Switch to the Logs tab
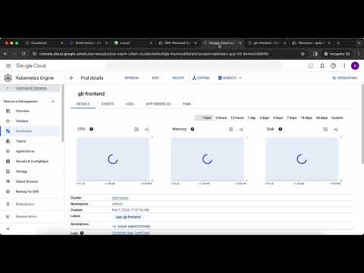Viewport: 364px width, 273px height. click(130, 104)
